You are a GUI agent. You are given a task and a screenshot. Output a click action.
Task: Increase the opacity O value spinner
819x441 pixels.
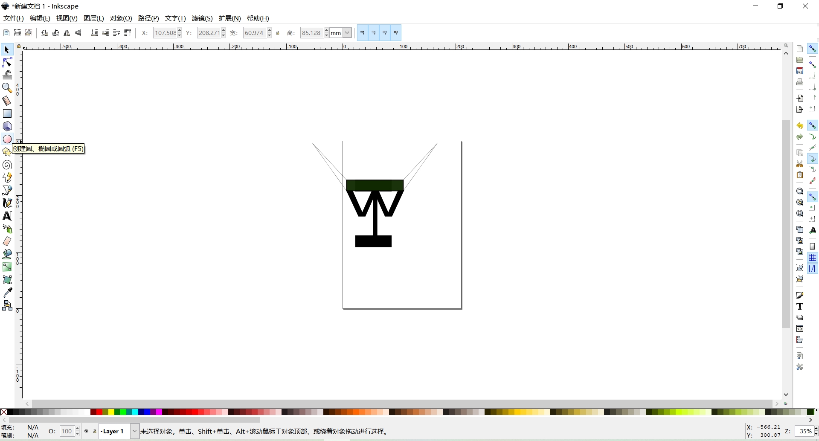pos(78,429)
